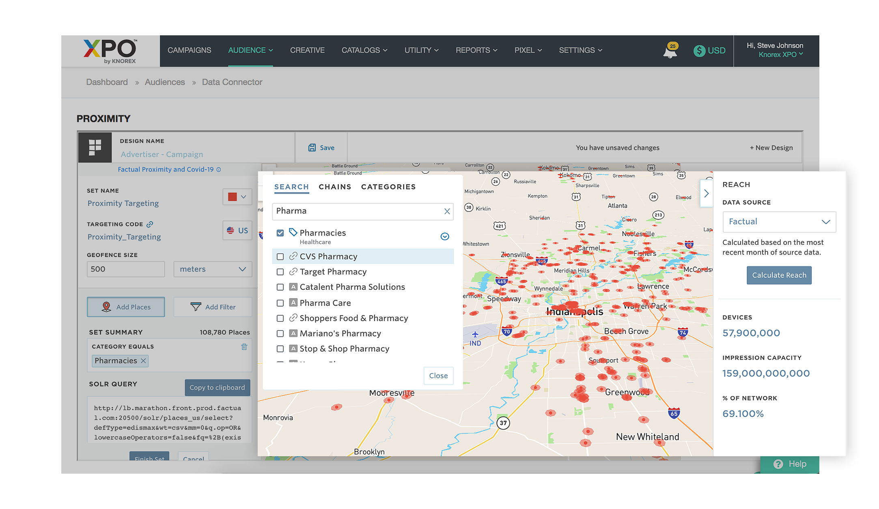The image size is (879, 509).
Task: Click the delete trash icon next to Category Equals
Action: (245, 347)
